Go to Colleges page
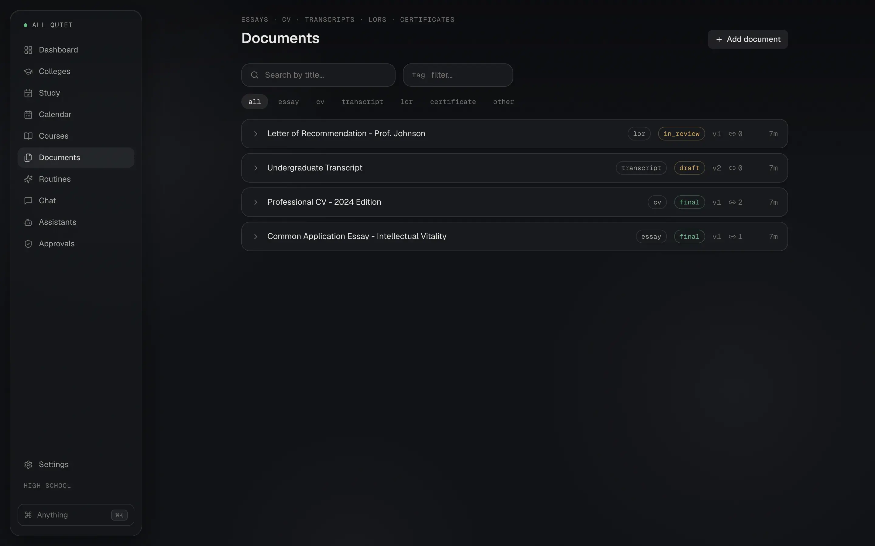875x546 pixels. pyautogui.click(x=76, y=72)
